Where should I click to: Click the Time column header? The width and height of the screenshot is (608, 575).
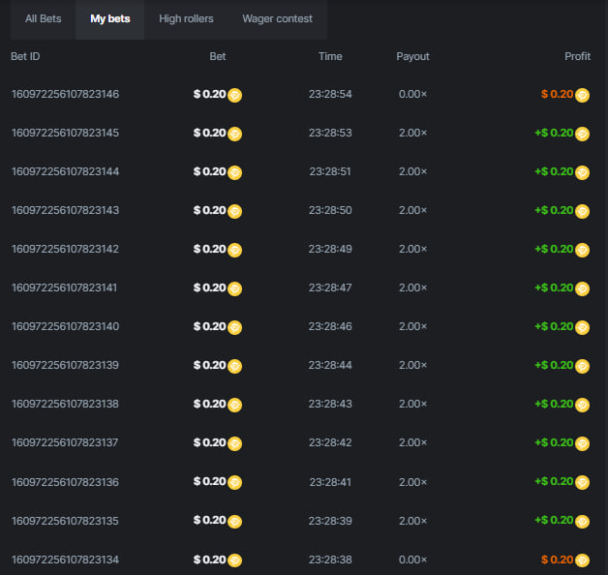pos(330,56)
